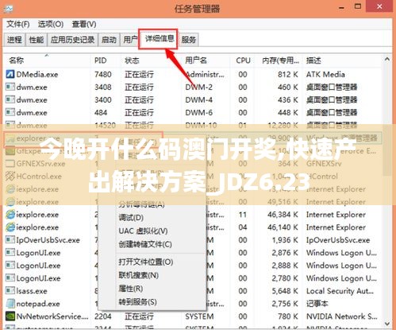
Task: Click memory value 1,936 K
Action: [285, 240]
